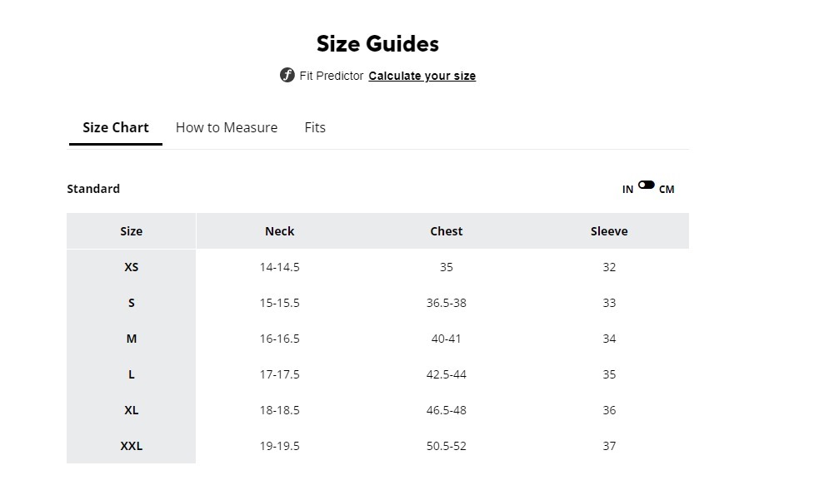Click the sleeve value 36 cell
Screen dimensions: 829x480
pos(609,410)
